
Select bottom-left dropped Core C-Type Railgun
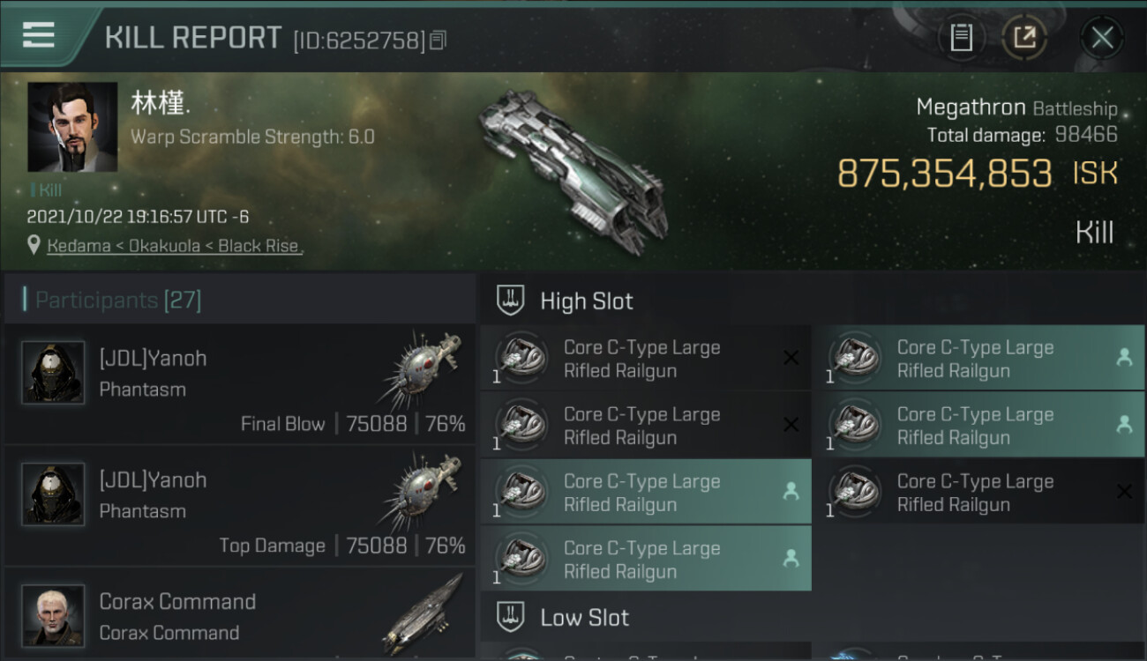pos(646,560)
